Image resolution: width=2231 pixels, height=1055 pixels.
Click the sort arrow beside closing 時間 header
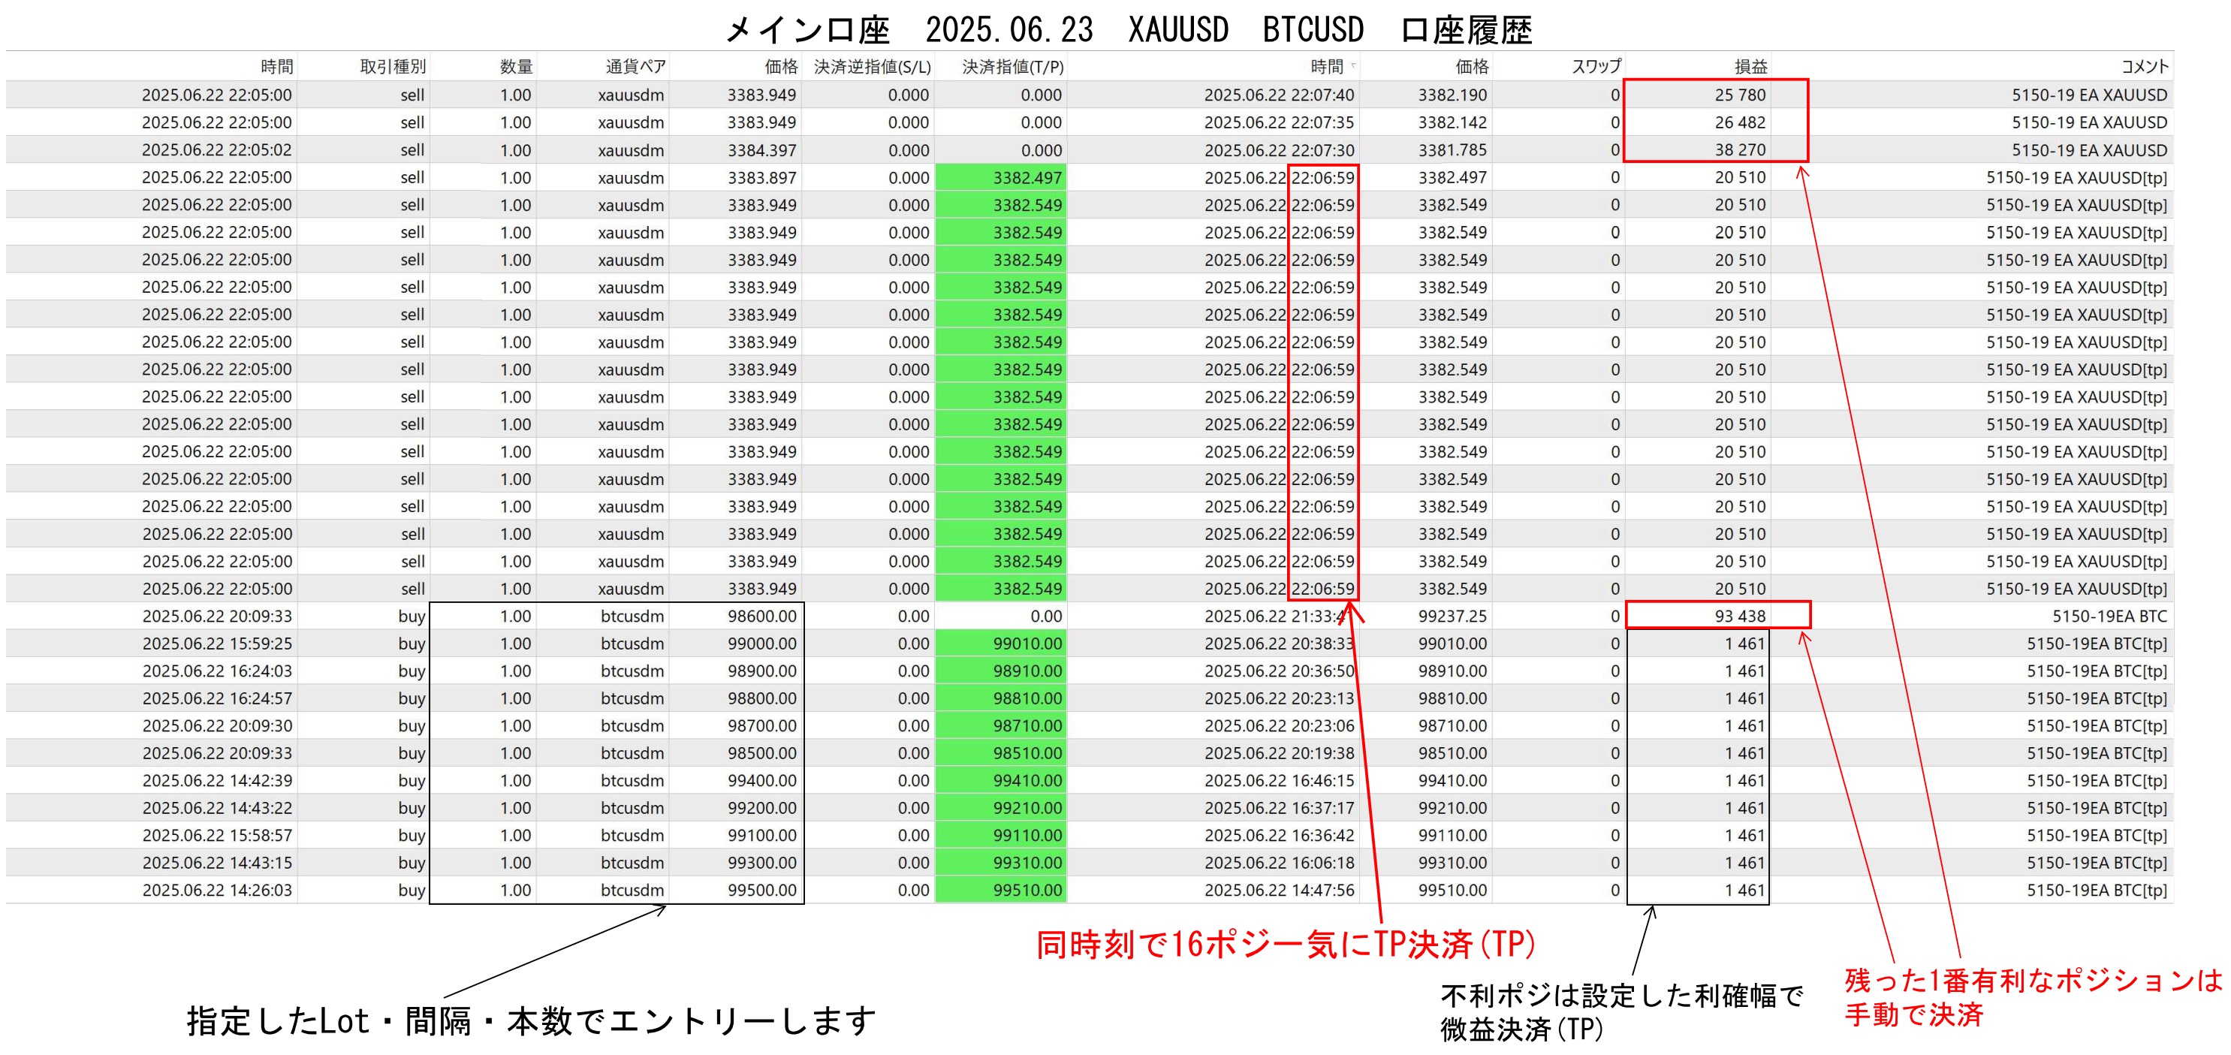(x=1354, y=66)
